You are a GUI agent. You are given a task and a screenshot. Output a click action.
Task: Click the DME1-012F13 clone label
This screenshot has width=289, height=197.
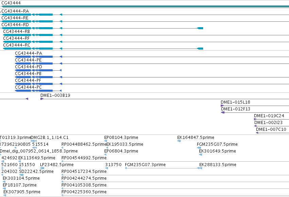tap(236, 109)
